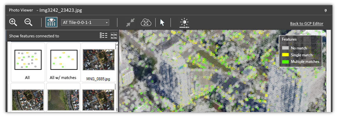The width and height of the screenshot is (337, 116).
Task: Select the pointer arrow tool
Action: (x=162, y=23)
